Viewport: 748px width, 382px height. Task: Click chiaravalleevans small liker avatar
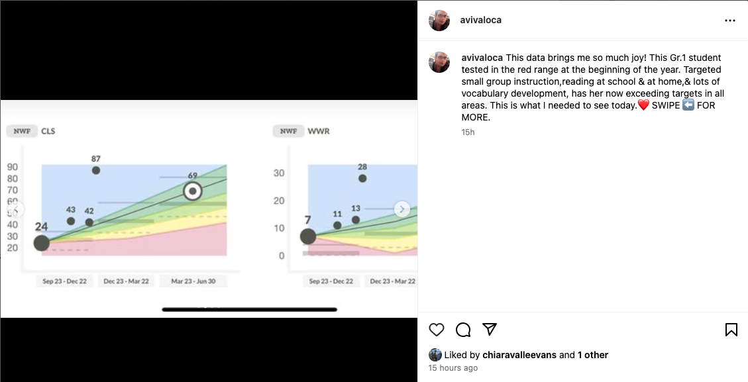pos(435,355)
